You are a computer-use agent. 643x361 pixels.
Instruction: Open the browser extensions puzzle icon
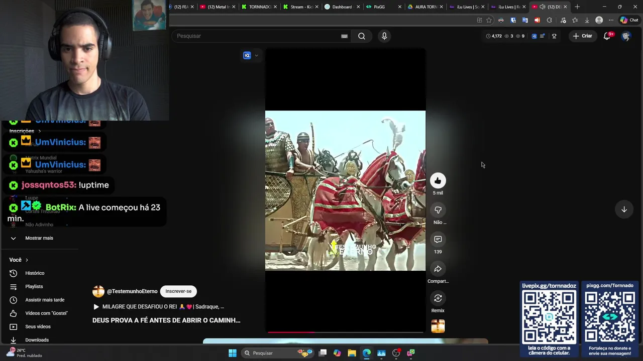point(549,20)
